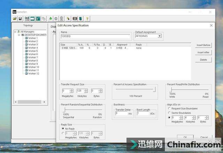
Task: Start a new manager
Action: pyautogui.click(x=27, y=18)
